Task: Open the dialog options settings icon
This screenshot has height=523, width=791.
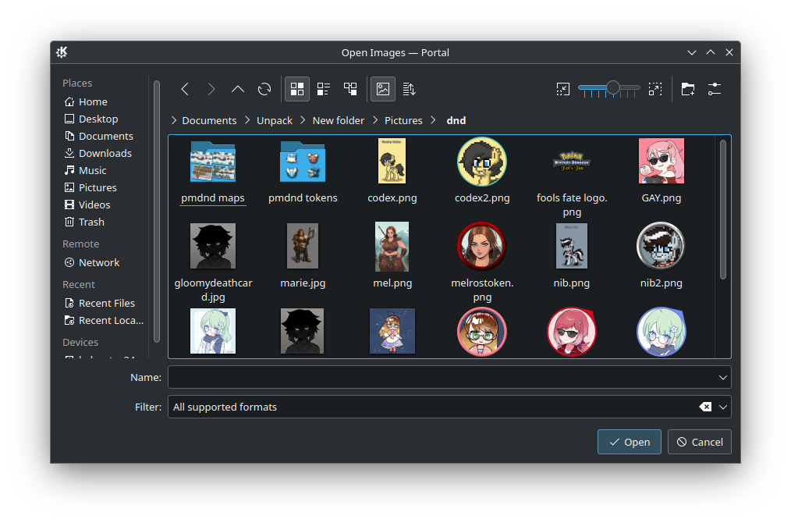Action: click(715, 89)
